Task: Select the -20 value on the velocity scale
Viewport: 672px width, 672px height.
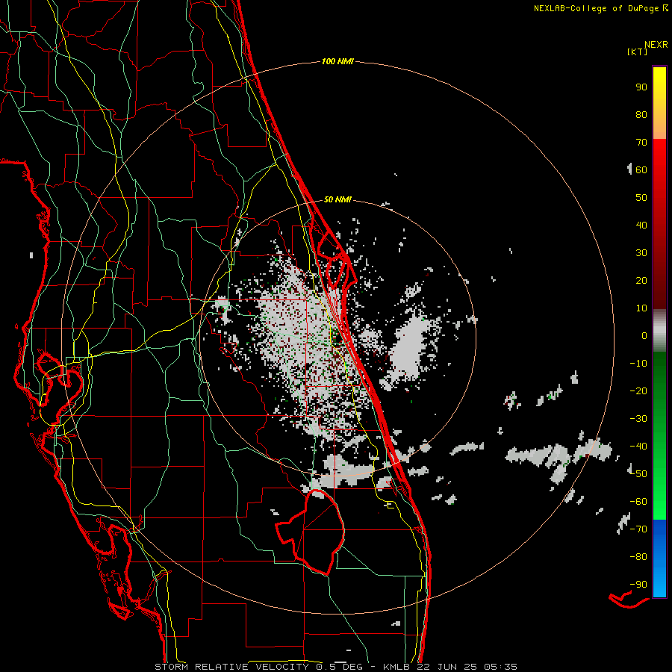Action: [x=638, y=391]
